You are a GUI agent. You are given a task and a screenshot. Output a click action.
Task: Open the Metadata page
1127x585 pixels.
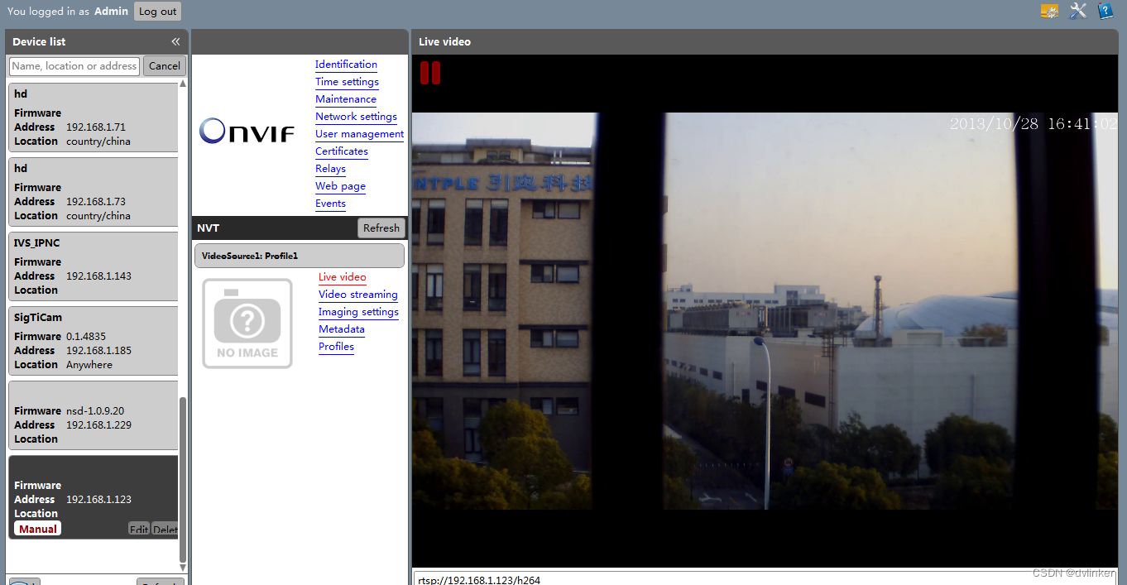(341, 329)
